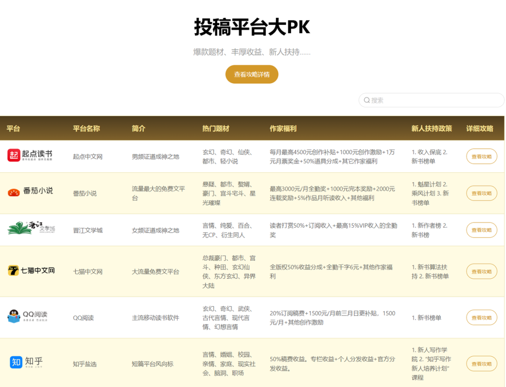The image size is (506, 387).
Task: Click QQ阅读 row's 1. 新书榜单 policy
Action: tap(426, 318)
